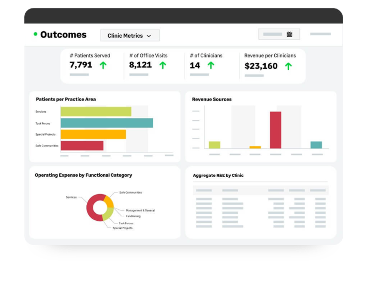This screenshot has width=367, height=299.
Task: Select the Services bar in Patients chart
Action: pyautogui.click(x=96, y=112)
